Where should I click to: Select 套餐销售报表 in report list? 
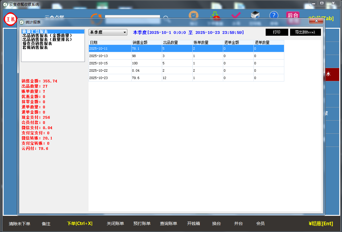coord(35,47)
